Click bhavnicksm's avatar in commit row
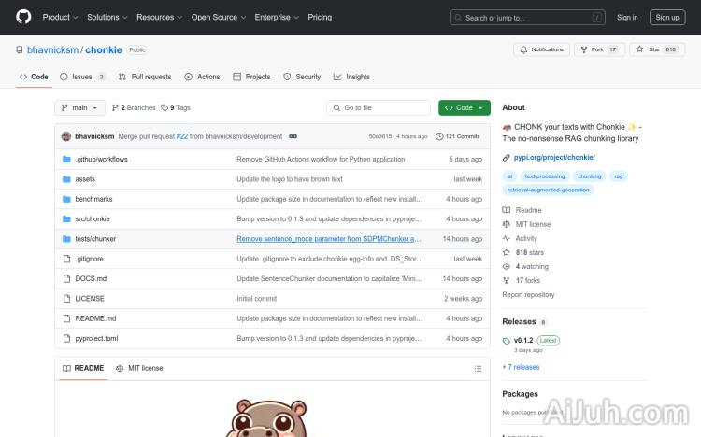Image resolution: width=701 pixels, height=437 pixels. 66,136
